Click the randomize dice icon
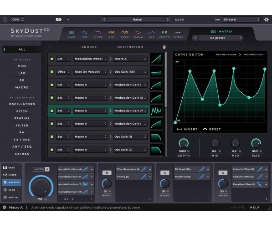Image resolution: width=272 pixels, height=226 pixels. 59,20
